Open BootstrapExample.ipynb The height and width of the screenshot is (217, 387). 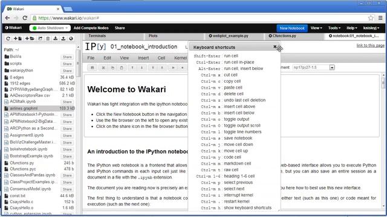click(31, 156)
